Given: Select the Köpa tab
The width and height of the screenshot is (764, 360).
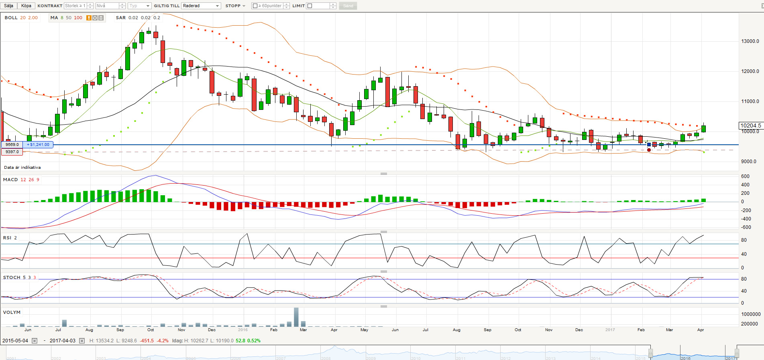Looking at the screenshot, I should (26, 6).
